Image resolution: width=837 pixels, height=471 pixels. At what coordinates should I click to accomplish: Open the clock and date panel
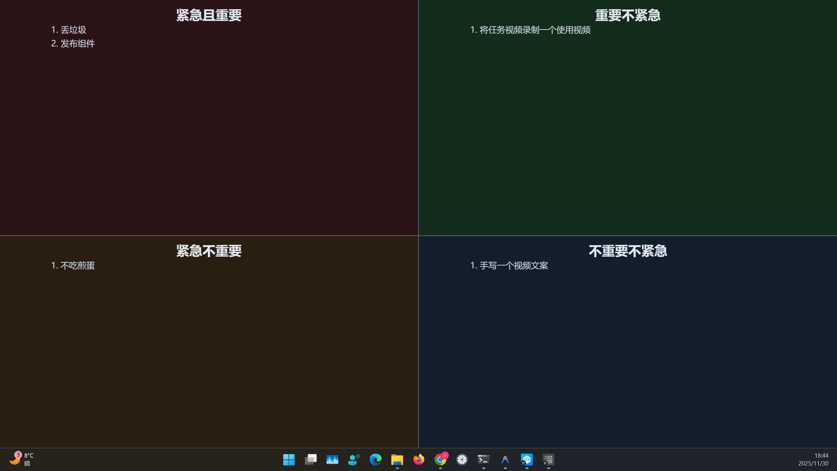(813, 459)
